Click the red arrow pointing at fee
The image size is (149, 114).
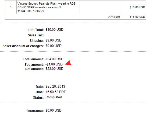tap(68, 63)
